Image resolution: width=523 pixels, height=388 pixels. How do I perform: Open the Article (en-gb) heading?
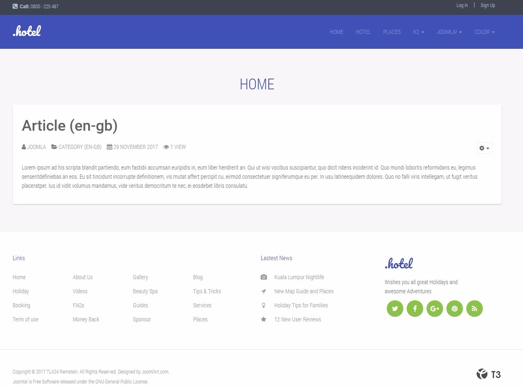(70, 126)
